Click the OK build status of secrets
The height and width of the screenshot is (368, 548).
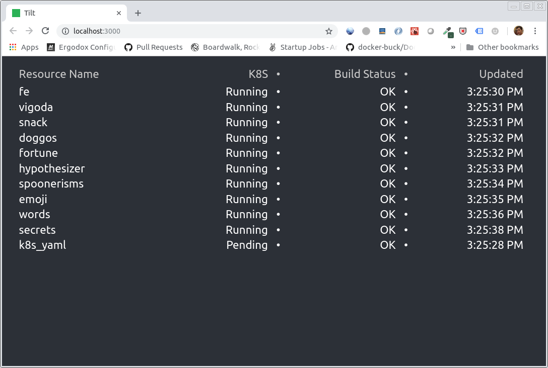(388, 230)
